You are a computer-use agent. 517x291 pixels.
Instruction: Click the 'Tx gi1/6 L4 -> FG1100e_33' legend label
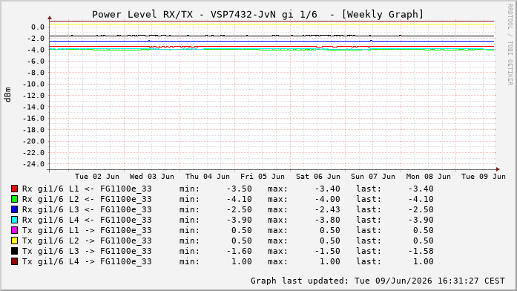pyautogui.click(x=87, y=261)
